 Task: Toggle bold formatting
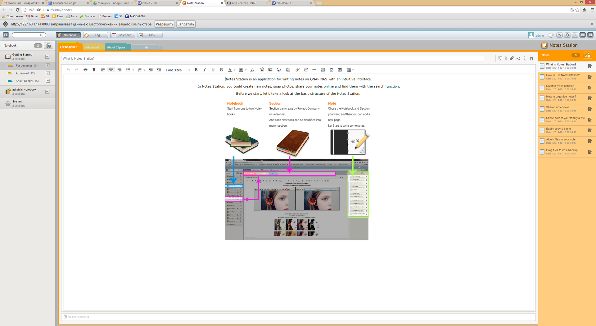[196, 70]
